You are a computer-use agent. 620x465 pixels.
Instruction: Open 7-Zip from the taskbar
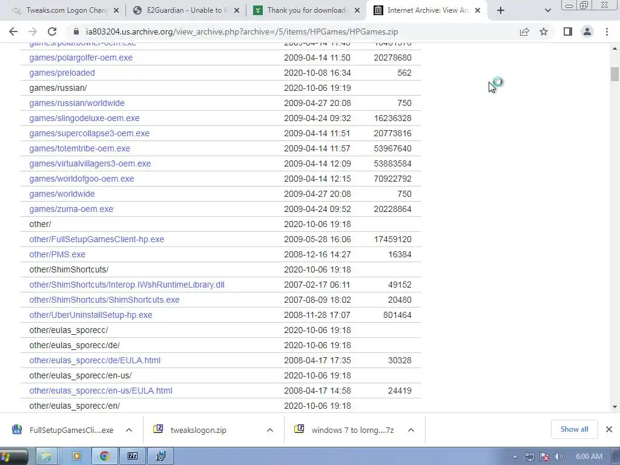(133, 457)
